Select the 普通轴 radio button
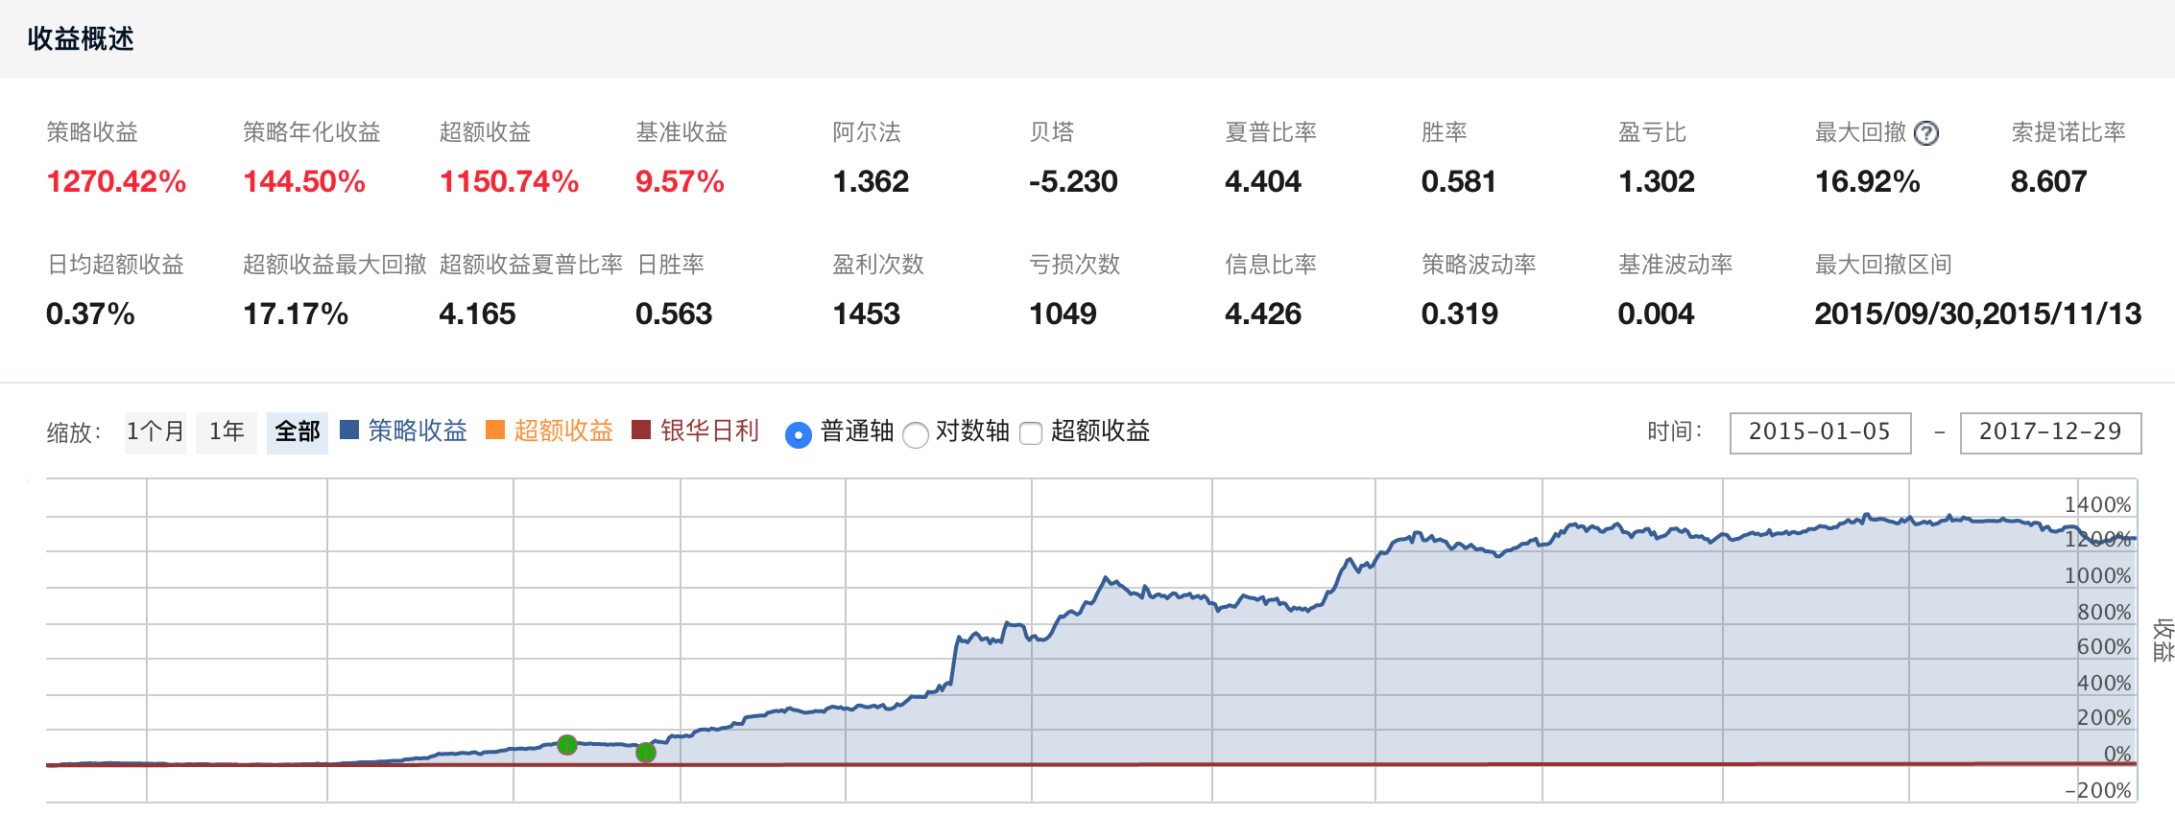2175x838 pixels. pos(798,434)
